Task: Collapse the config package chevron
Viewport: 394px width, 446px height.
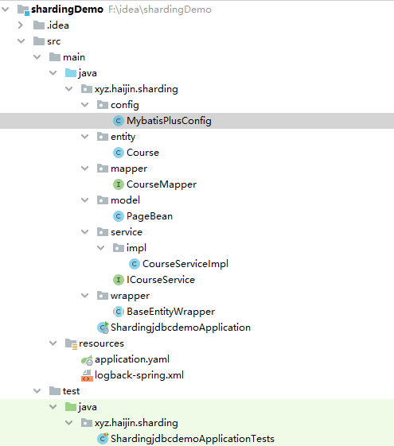Action: coord(84,105)
